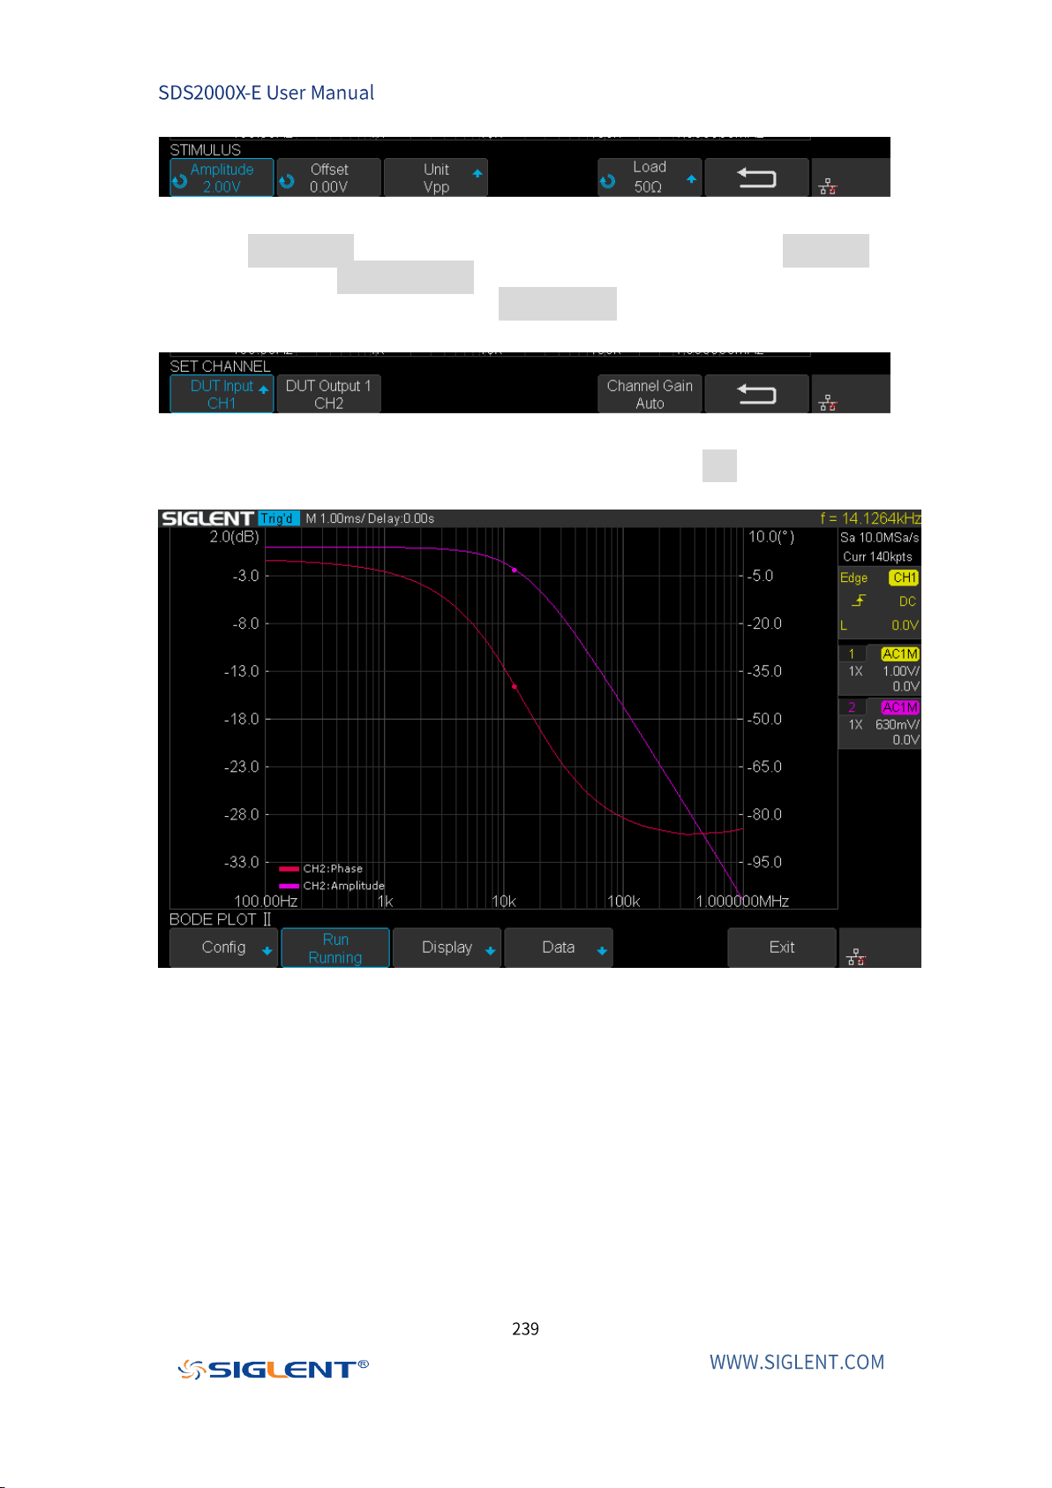Select the Offset 0.00V stimulus button
Viewport: 1052px width, 1488px height.
(329, 178)
